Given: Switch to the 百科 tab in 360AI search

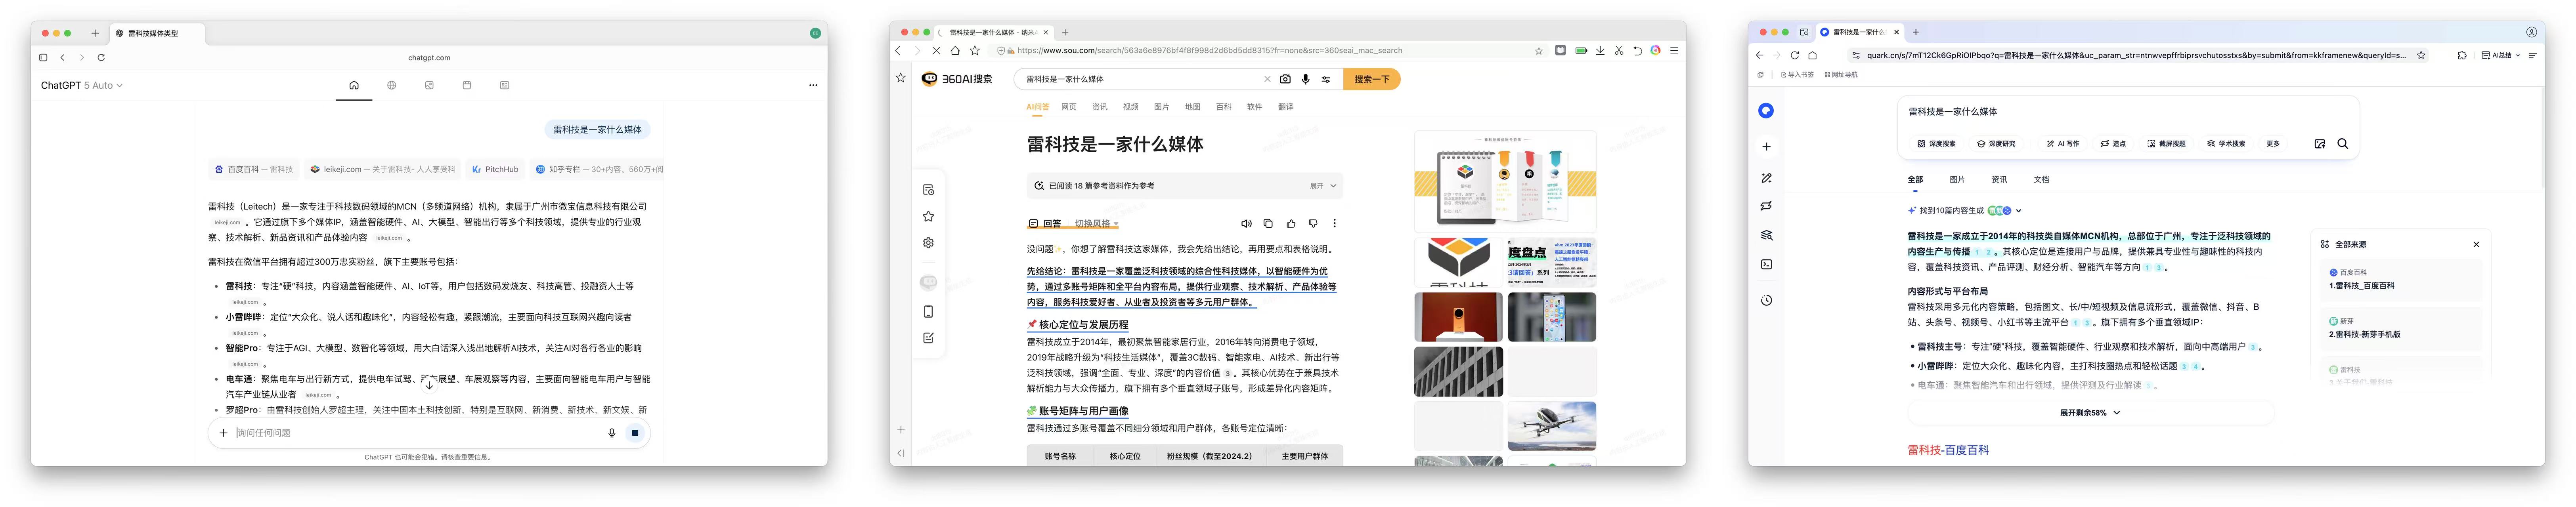Looking at the screenshot, I should 1223,107.
